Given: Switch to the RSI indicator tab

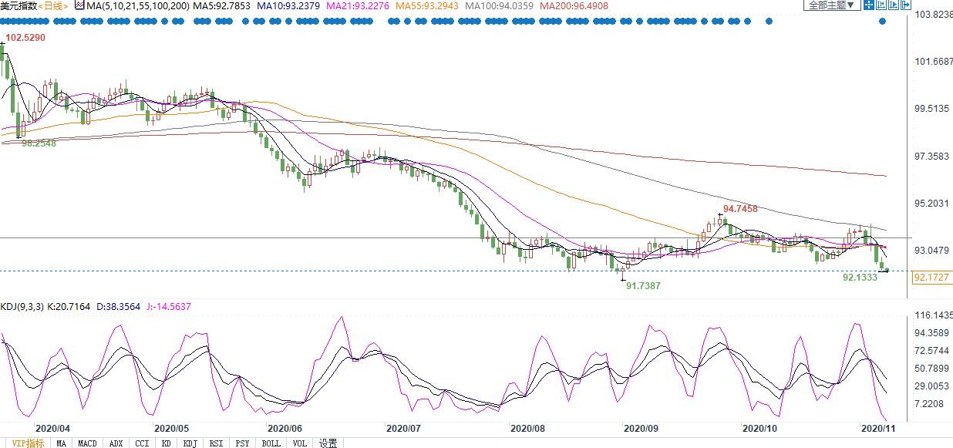Looking at the screenshot, I should coord(217,443).
